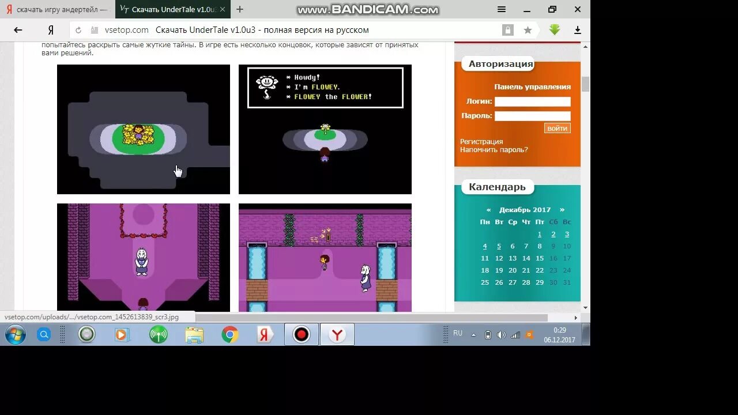This screenshot has height=415, width=738.
Task: Click the orange tray notification icon
Action: click(529, 335)
